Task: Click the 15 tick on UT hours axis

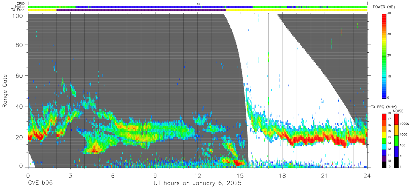Action: click(240, 176)
